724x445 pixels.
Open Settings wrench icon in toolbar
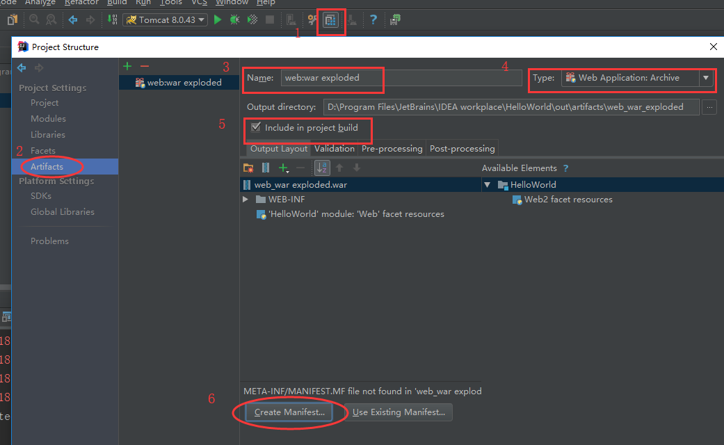(x=312, y=19)
